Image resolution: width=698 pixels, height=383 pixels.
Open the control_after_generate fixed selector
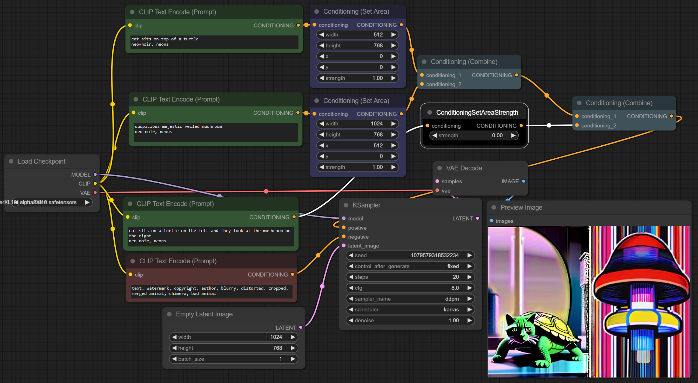410,266
